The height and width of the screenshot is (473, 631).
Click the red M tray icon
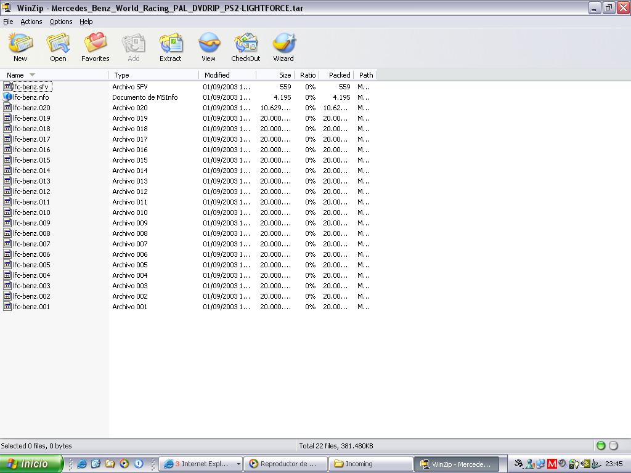point(552,464)
